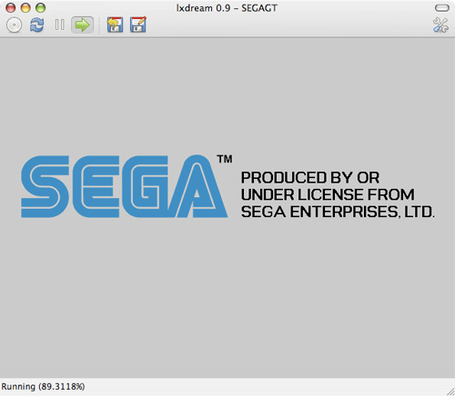Reset emulator with blue refresh arrows icon

pos(36,25)
